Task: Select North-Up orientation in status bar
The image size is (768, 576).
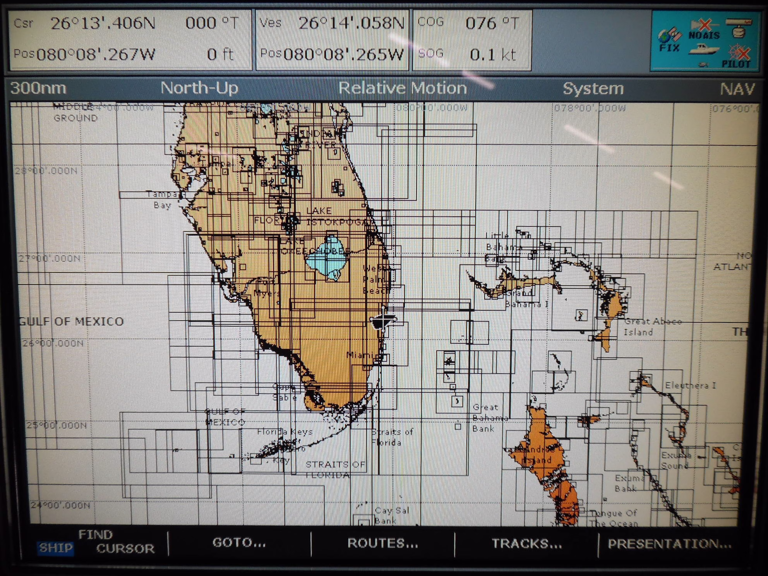Action: (199, 88)
